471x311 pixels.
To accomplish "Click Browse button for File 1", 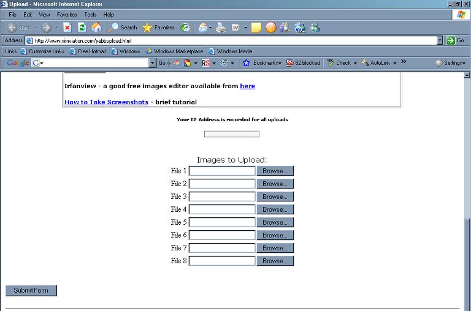I will pos(275,171).
